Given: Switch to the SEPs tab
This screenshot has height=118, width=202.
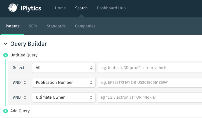Looking at the screenshot, I should click(x=33, y=26).
